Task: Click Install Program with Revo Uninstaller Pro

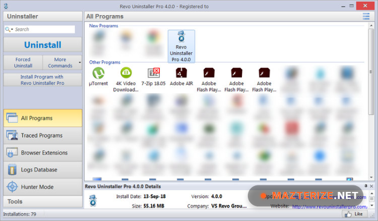Action: coord(43,80)
